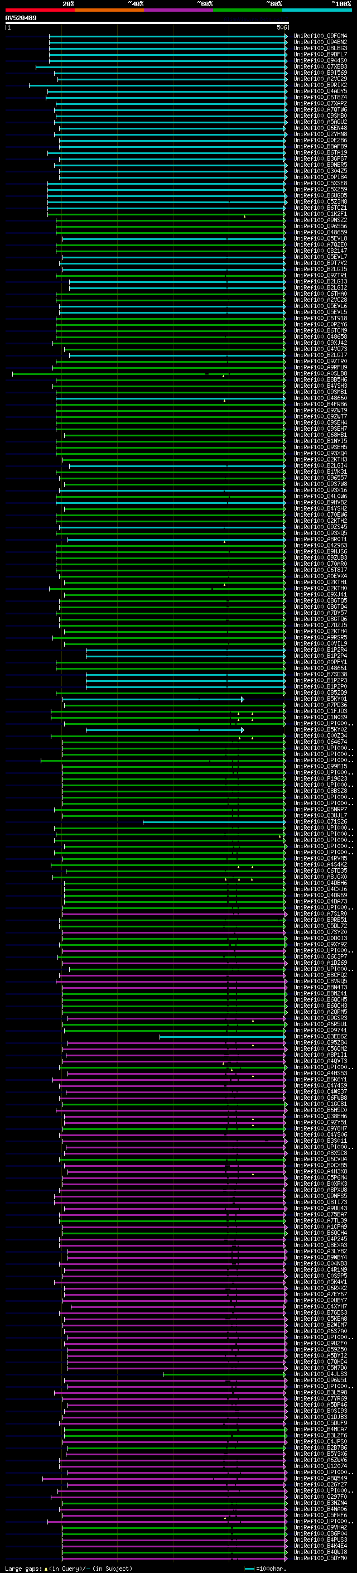Click the green ~80% identity legend segment

pos(248,11)
